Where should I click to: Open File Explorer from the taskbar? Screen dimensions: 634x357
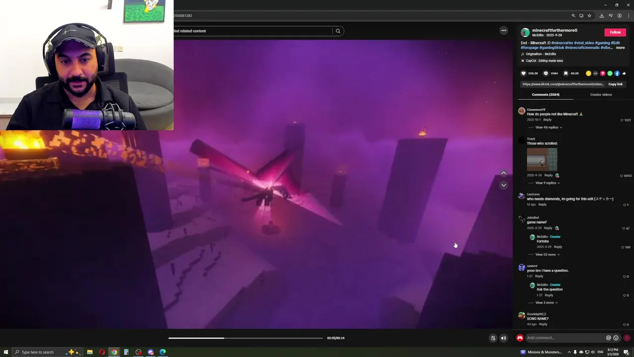tap(90, 352)
